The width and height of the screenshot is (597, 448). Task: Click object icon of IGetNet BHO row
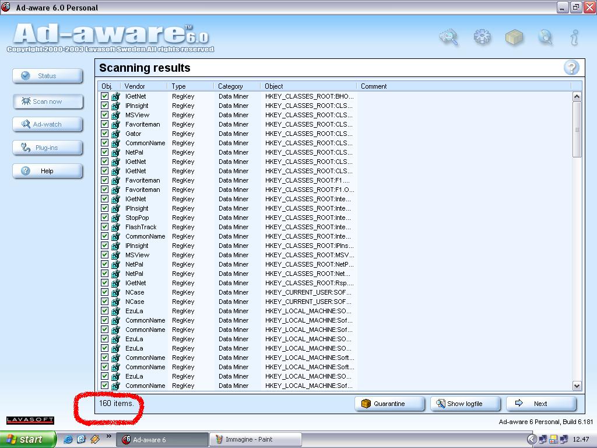coord(115,96)
